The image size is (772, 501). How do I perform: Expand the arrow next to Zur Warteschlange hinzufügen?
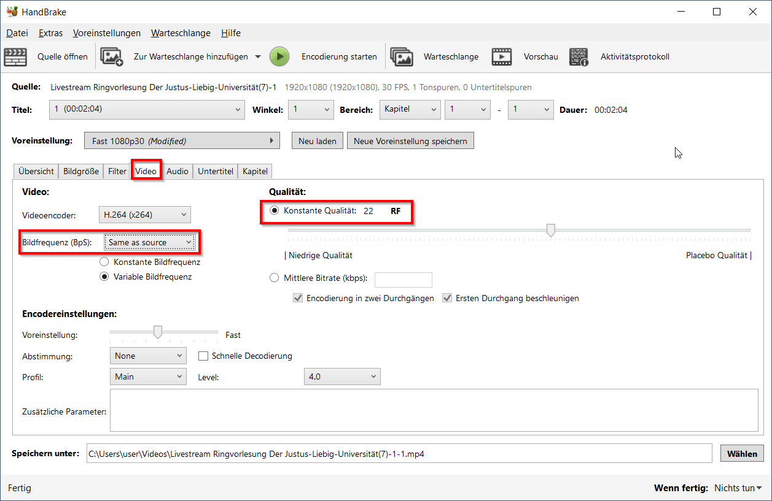(x=258, y=57)
